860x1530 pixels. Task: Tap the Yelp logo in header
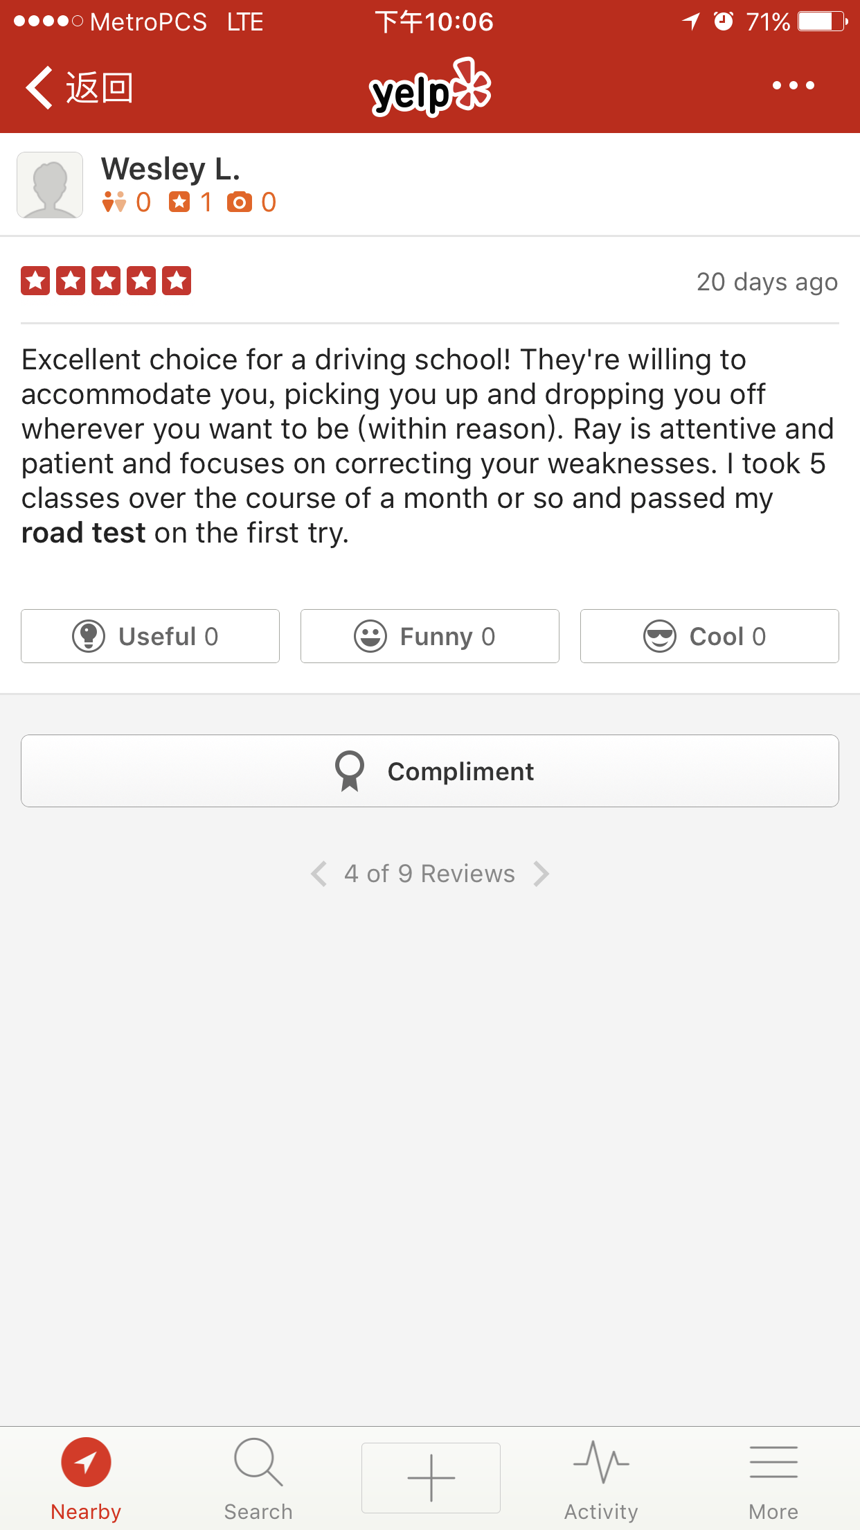tap(430, 89)
